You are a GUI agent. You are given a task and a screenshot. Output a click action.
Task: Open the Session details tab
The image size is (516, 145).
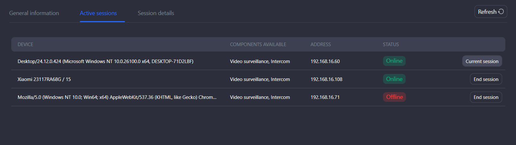[x=156, y=13]
